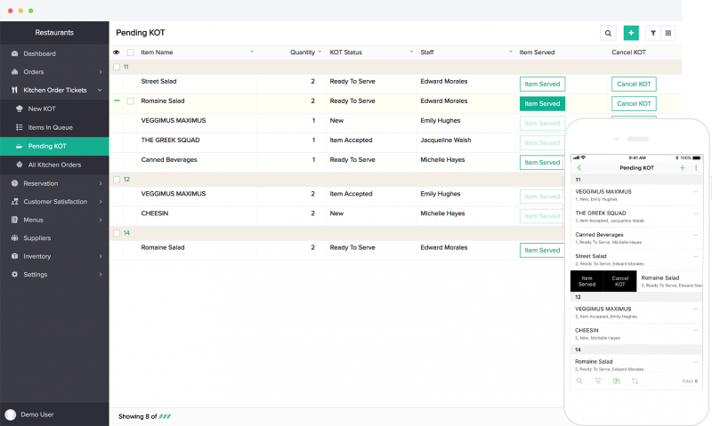Click the back arrow on phone screen
Viewport: 712px width, 426px height.
click(x=579, y=168)
